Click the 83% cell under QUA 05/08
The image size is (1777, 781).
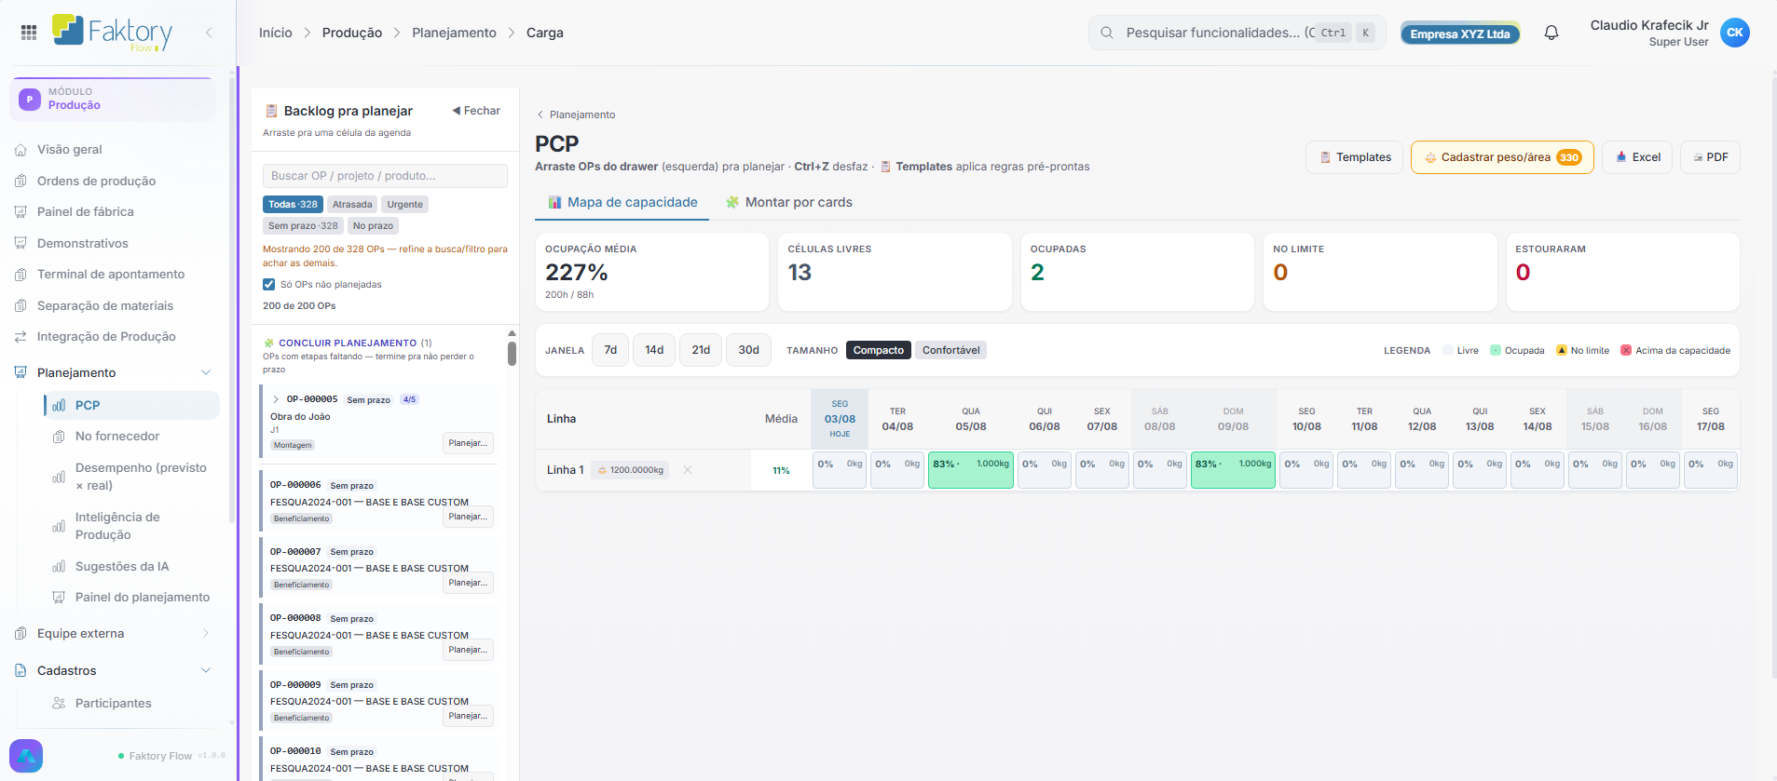(x=971, y=470)
